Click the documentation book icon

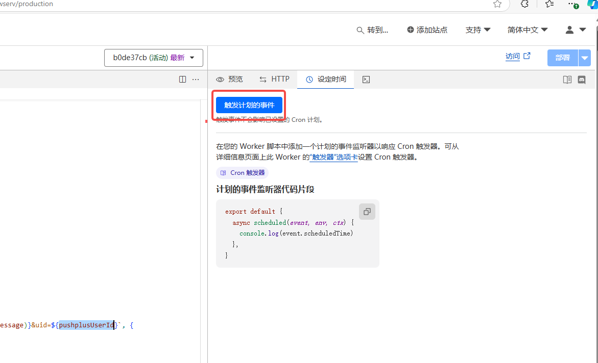pos(567,80)
